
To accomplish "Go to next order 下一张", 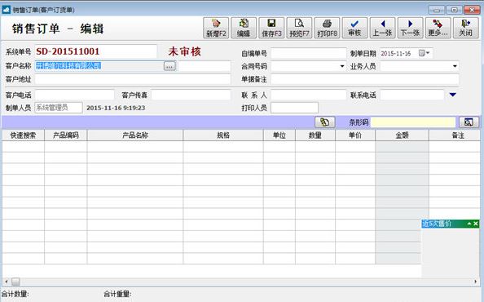I will pos(410,28).
